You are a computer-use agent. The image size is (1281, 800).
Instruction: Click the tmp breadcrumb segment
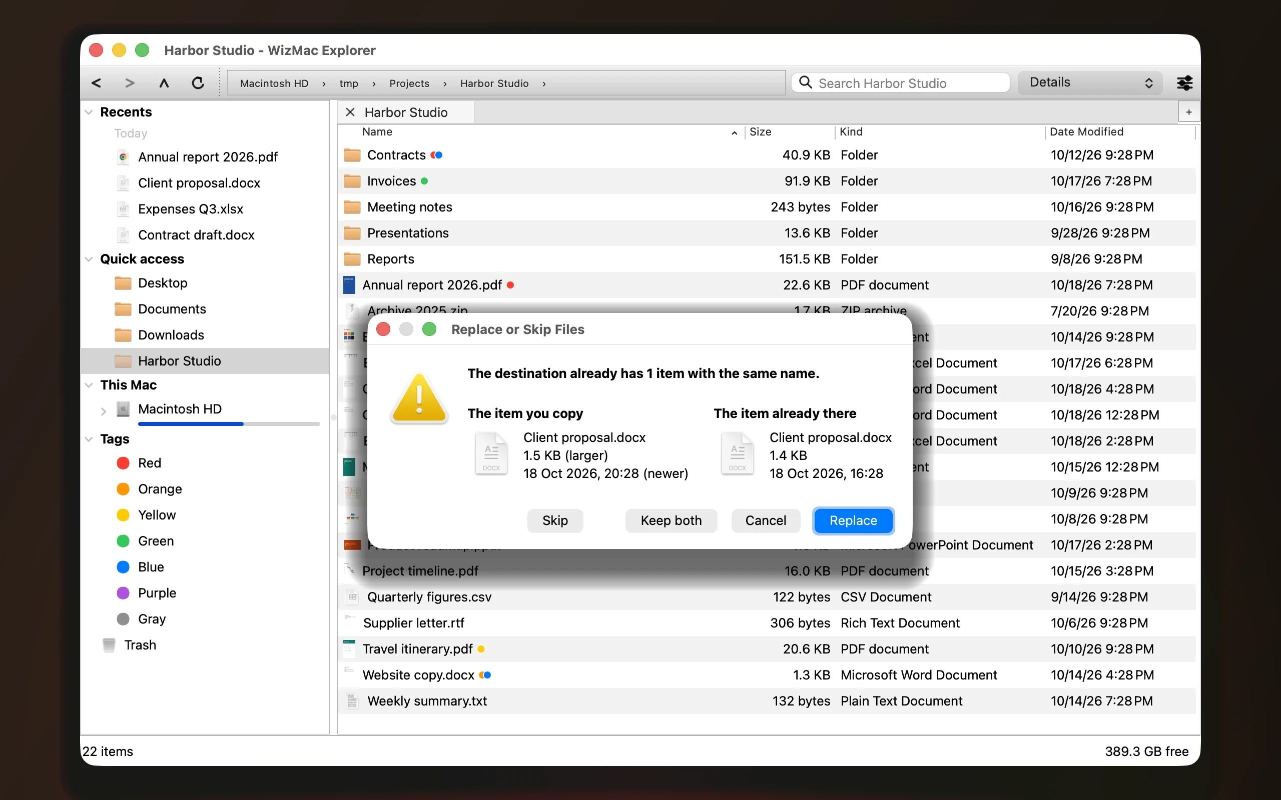tap(349, 83)
